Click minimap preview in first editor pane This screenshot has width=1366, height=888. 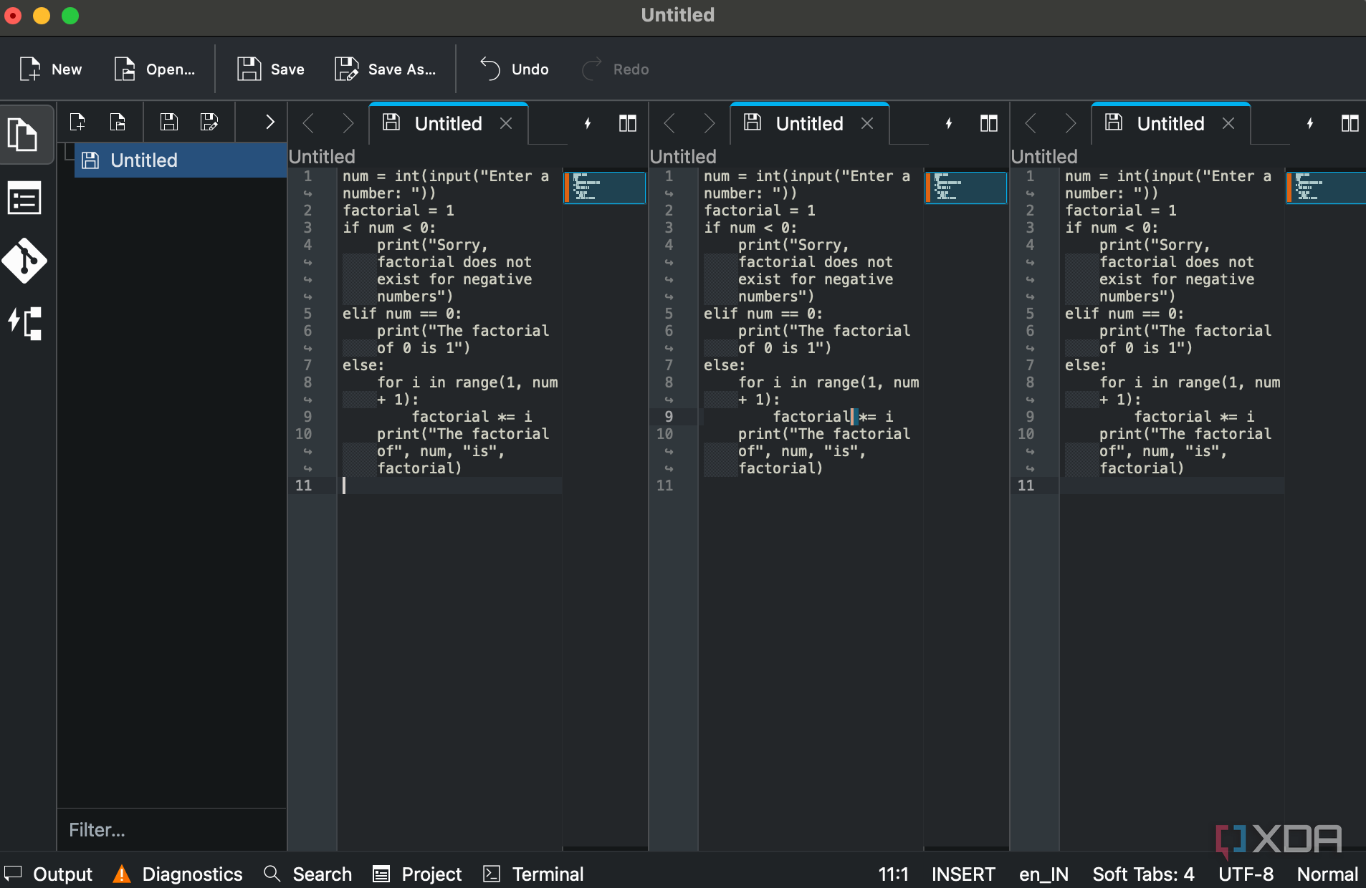[605, 188]
